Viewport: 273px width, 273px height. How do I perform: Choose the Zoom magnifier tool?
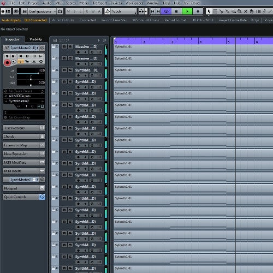(240, 11)
